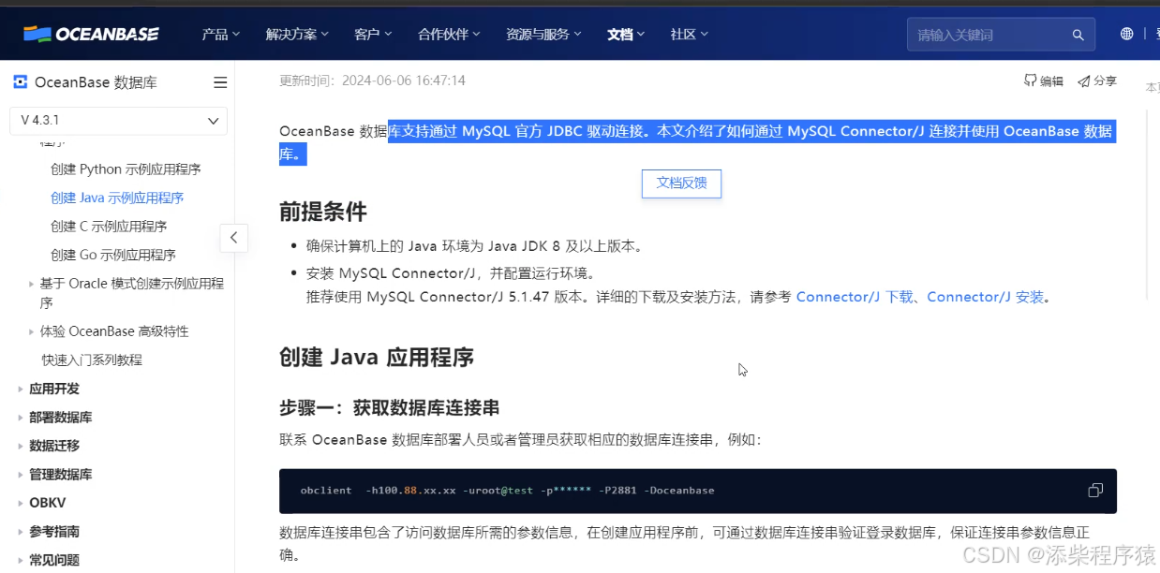Select 创建 Java 示例应用程序 in sidebar
1160x573 pixels.
pyautogui.click(x=117, y=198)
